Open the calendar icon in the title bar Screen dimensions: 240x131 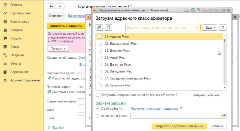pos(199,10)
